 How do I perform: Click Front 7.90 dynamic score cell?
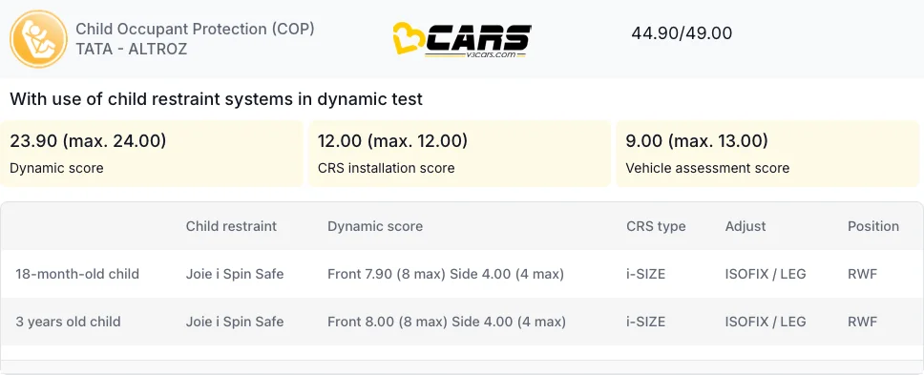pos(446,274)
